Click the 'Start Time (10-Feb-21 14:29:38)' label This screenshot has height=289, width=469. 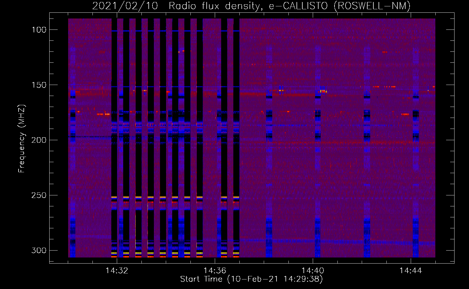click(x=251, y=279)
